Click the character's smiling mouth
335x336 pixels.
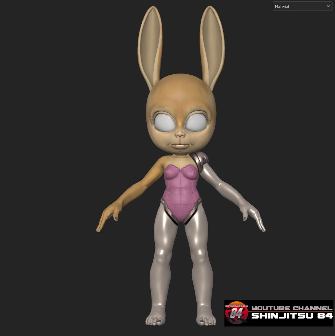pyautogui.click(x=181, y=146)
